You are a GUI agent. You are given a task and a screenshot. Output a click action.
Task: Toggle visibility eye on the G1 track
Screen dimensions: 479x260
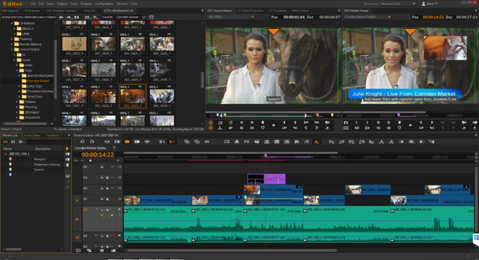click(120, 177)
